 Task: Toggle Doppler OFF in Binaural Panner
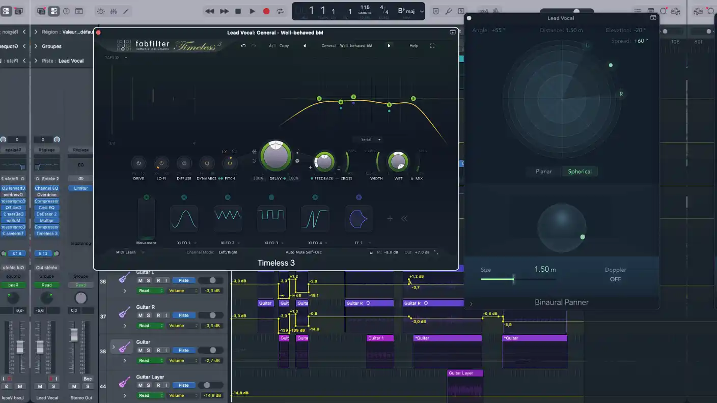click(x=615, y=279)
